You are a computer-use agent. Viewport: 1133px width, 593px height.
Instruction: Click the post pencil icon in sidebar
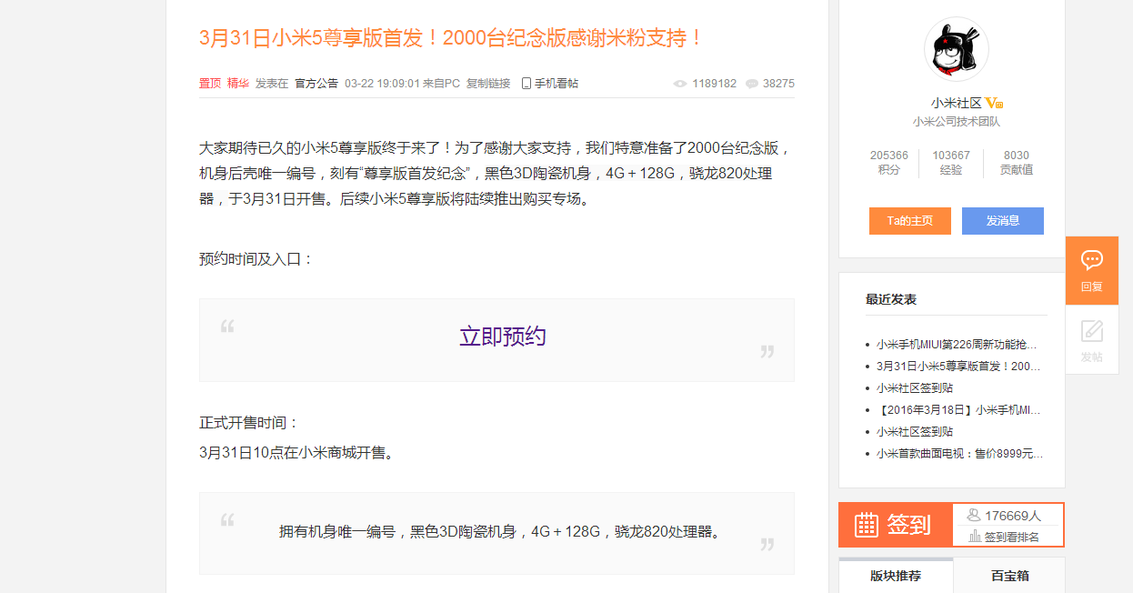pyautogui.click(x=1092, y=330)
